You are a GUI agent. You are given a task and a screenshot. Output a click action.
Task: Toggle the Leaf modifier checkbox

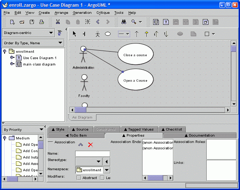pyautogui.click(x=102, y=178)
